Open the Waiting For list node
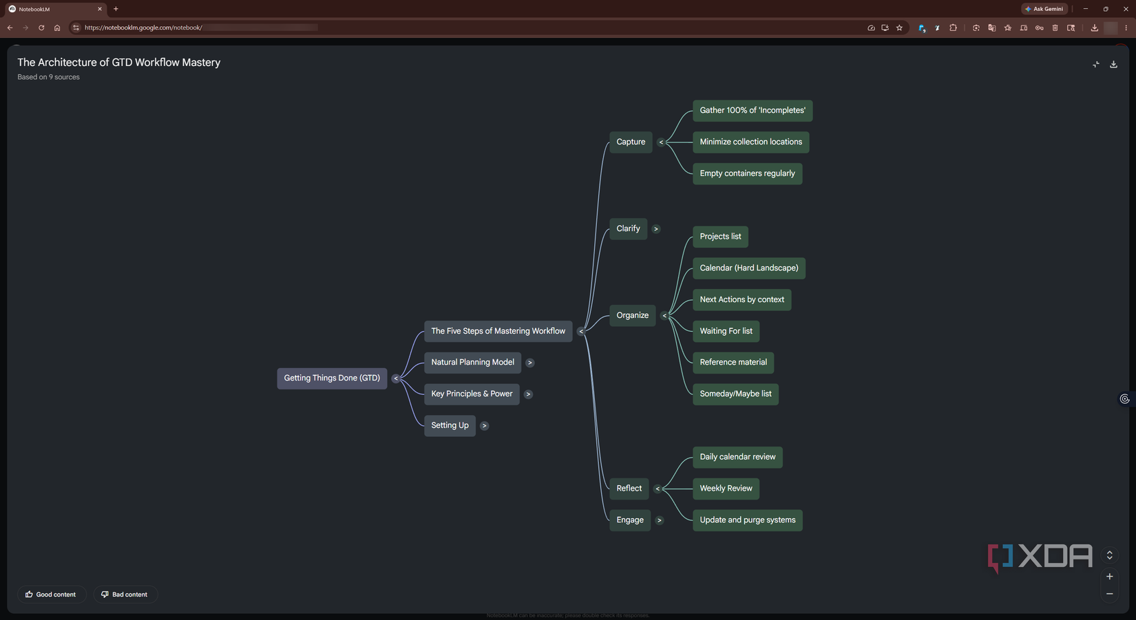Viewport: 1136px width, 620px height. pyautogui.click(x=726, y=331)
